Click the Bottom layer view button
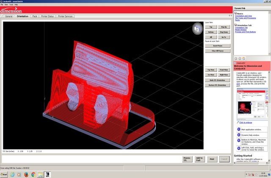 click(x=211, y=32)
